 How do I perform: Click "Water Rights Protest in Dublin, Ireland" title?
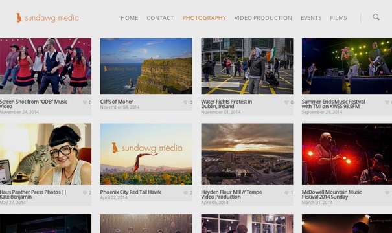click(227, 104)
